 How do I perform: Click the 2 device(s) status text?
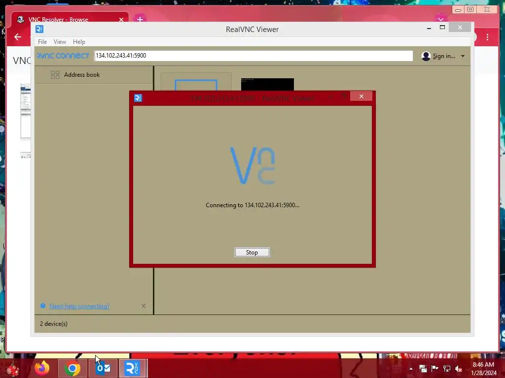click(53, 324)
